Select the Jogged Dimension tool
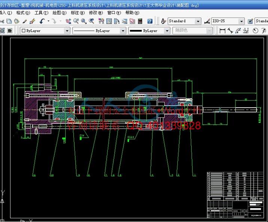The width and height of the screenshot is (268, 222). [264, 31]
